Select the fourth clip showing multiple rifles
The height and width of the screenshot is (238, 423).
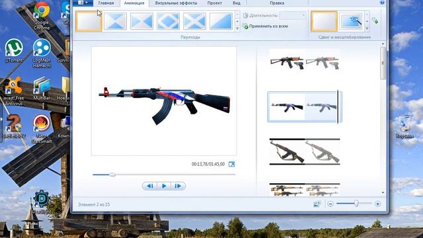click(x=305, y=190)
